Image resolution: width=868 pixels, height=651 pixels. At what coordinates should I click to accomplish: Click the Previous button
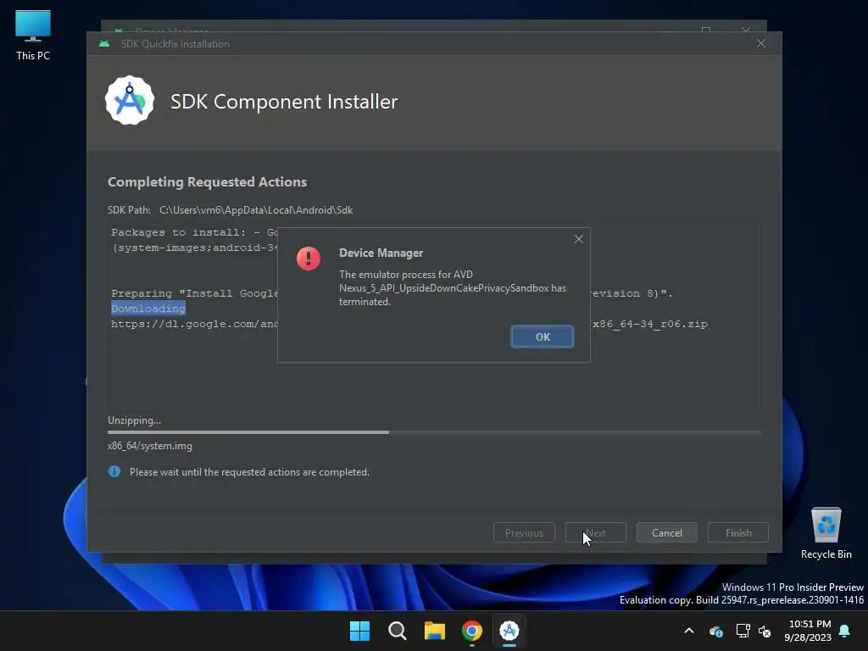(524, 532)
